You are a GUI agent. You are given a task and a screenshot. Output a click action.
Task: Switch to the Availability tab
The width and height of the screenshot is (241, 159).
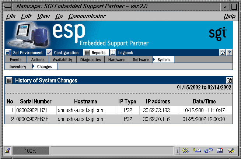click(62, 60)
